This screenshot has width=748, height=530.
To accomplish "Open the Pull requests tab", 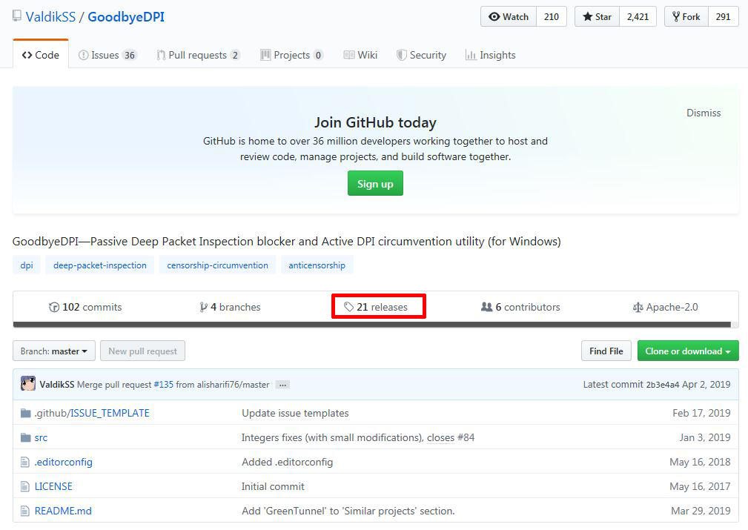I will tap(198, 55).
